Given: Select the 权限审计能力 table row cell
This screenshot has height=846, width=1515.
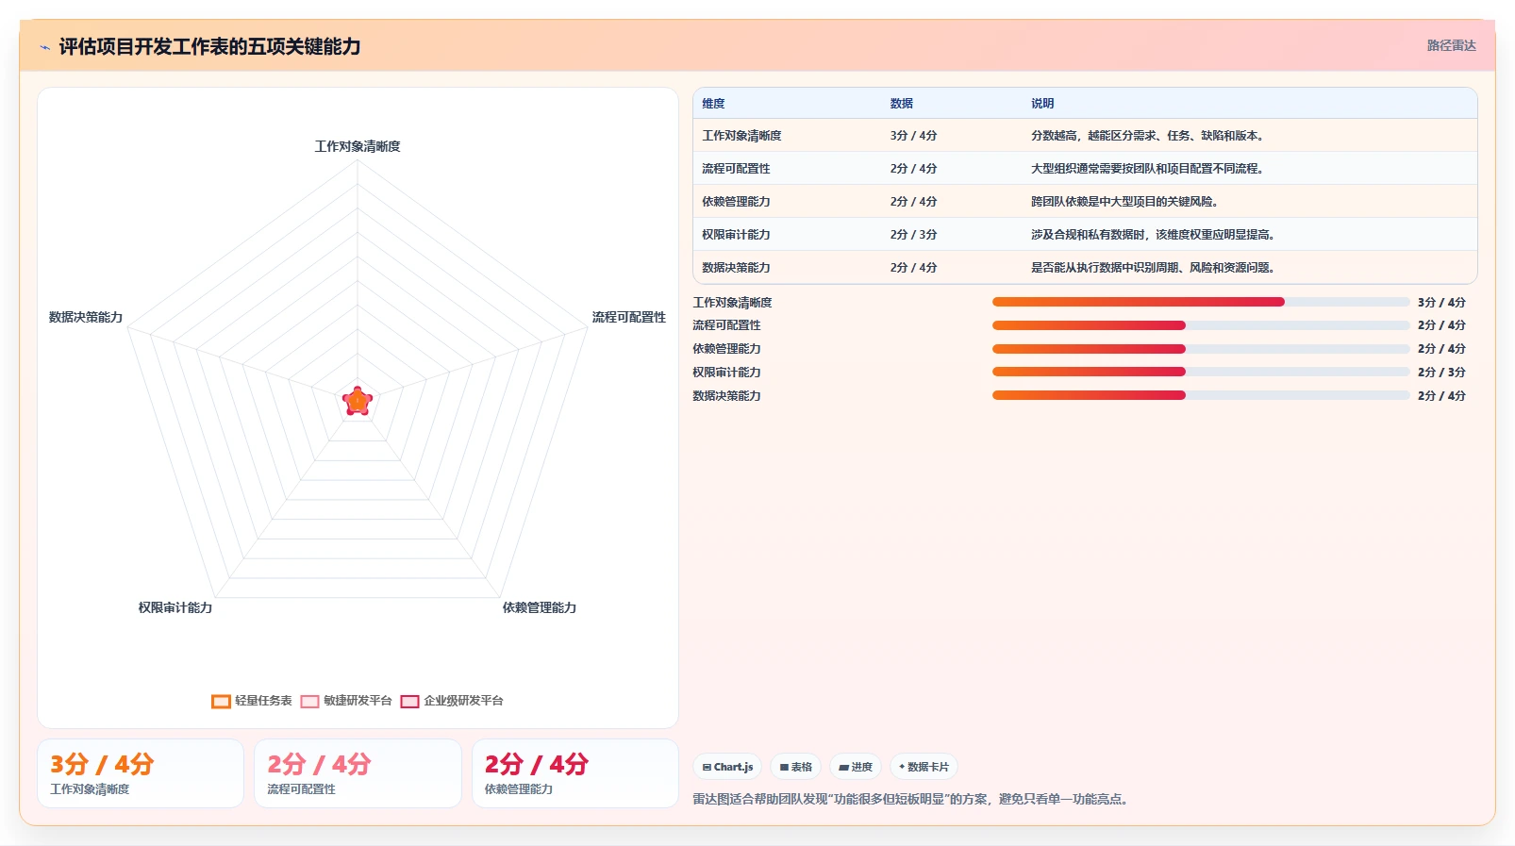Looking at the screenshot, I should [x=736, y=235].
